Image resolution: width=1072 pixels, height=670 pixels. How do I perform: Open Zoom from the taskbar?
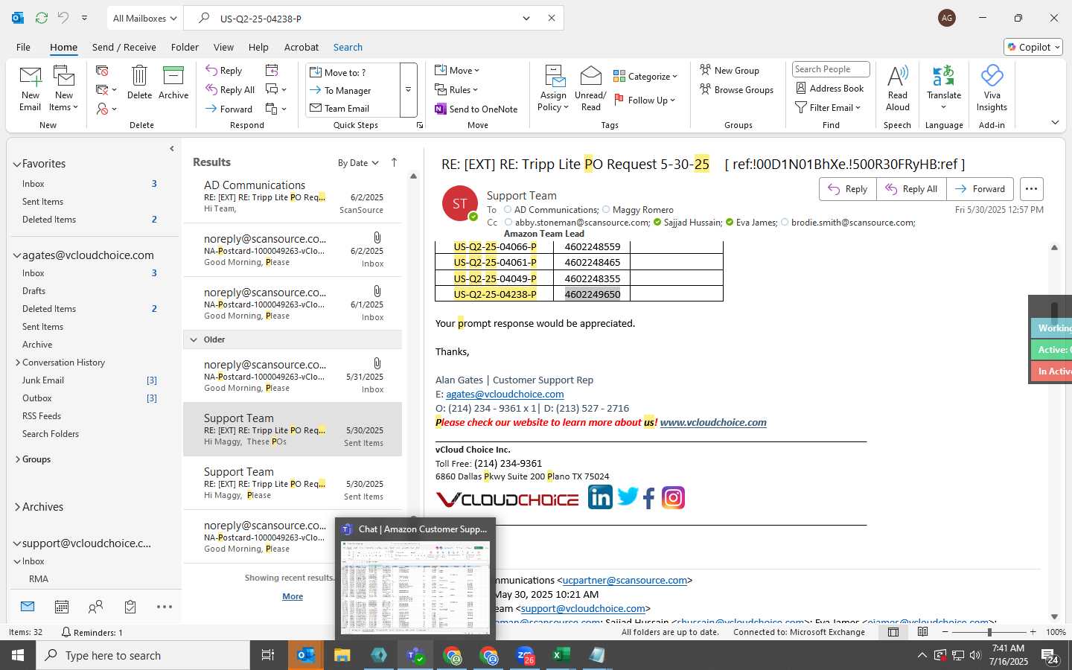(525, 655)
